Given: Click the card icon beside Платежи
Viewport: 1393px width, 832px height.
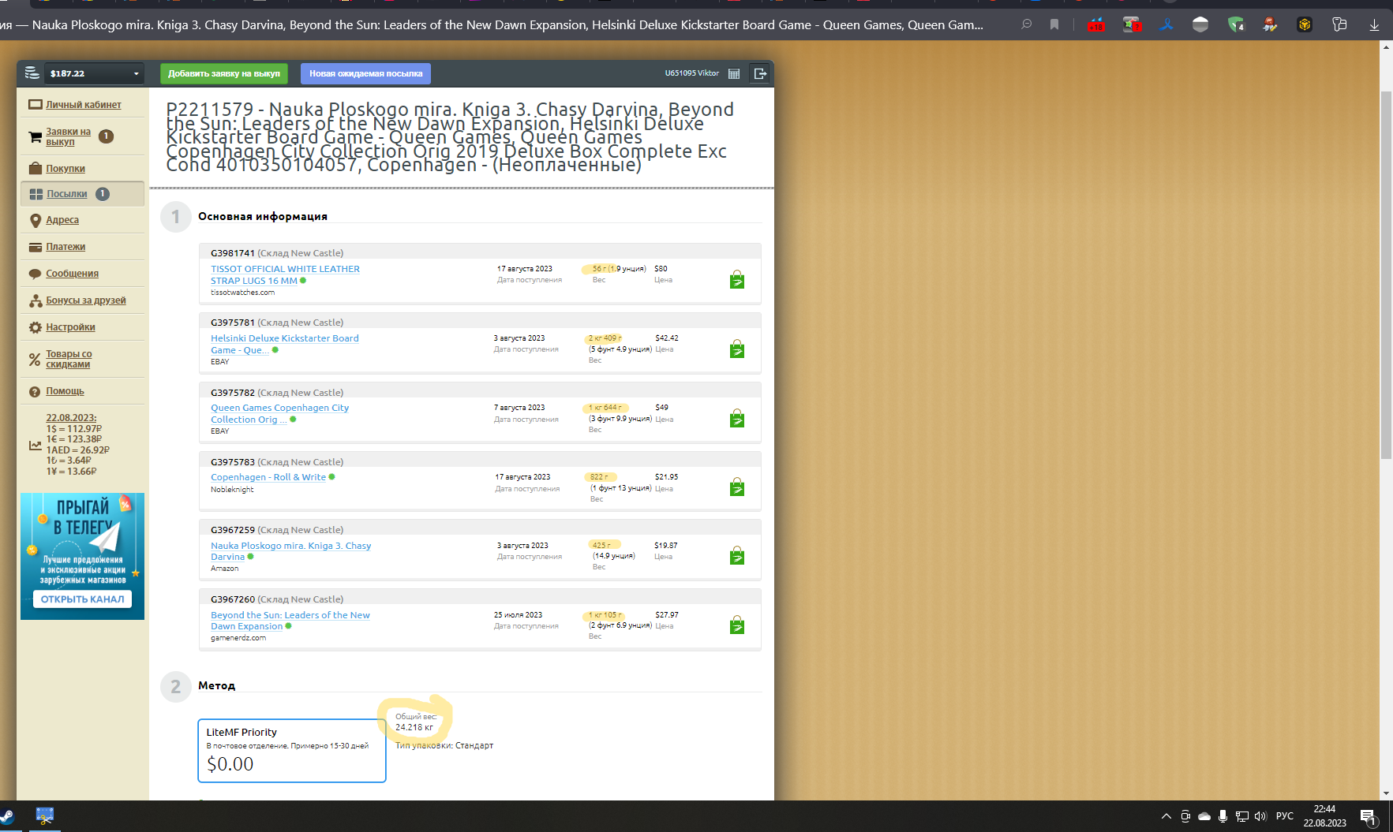Looking at the screenshot, I should [x=35, y=247].
